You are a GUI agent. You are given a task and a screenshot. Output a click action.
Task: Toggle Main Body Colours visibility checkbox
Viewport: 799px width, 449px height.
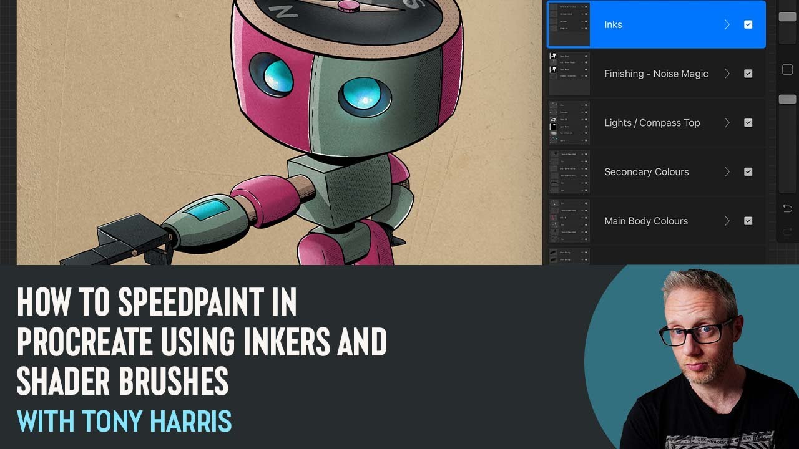[x=748, y=221]
